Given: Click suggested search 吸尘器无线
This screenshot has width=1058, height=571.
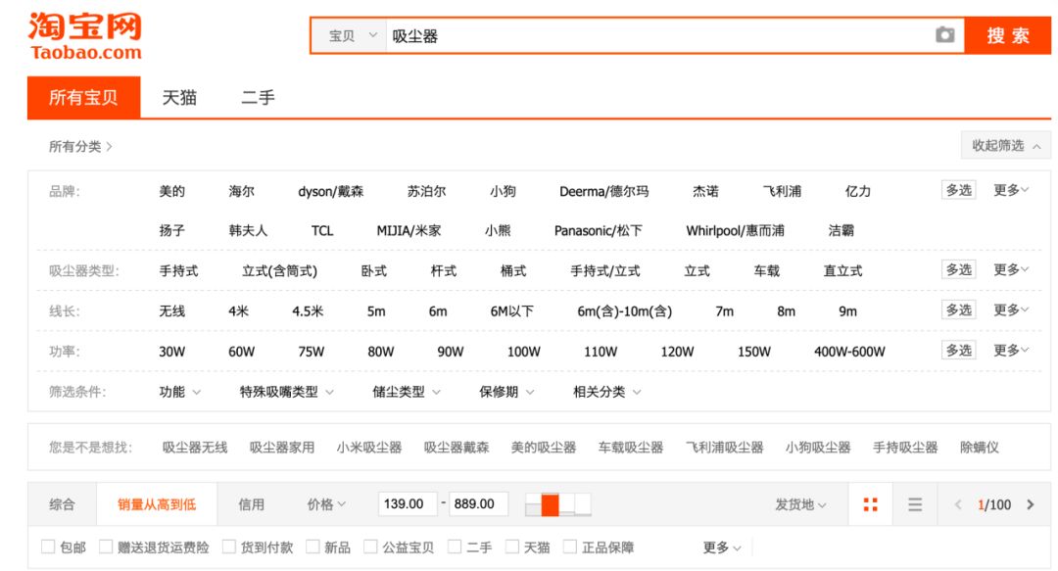Looking at the screenshot, I should 194,448.
